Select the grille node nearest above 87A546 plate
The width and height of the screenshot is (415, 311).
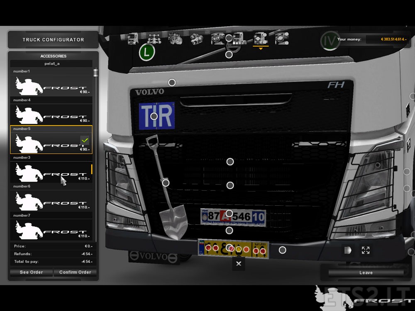click(x=230, y=185)
